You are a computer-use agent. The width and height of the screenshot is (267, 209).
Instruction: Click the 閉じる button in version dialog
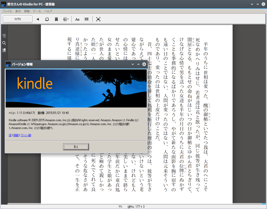tap(76, 147)
